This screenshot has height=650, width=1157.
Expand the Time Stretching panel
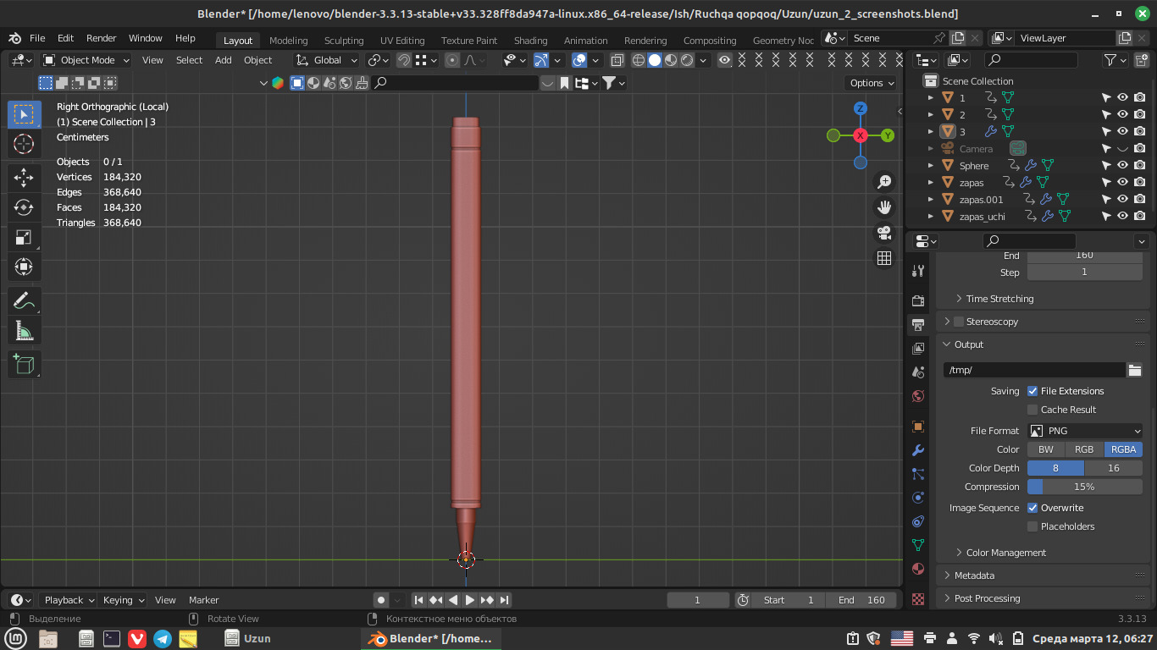pos(999,299)
